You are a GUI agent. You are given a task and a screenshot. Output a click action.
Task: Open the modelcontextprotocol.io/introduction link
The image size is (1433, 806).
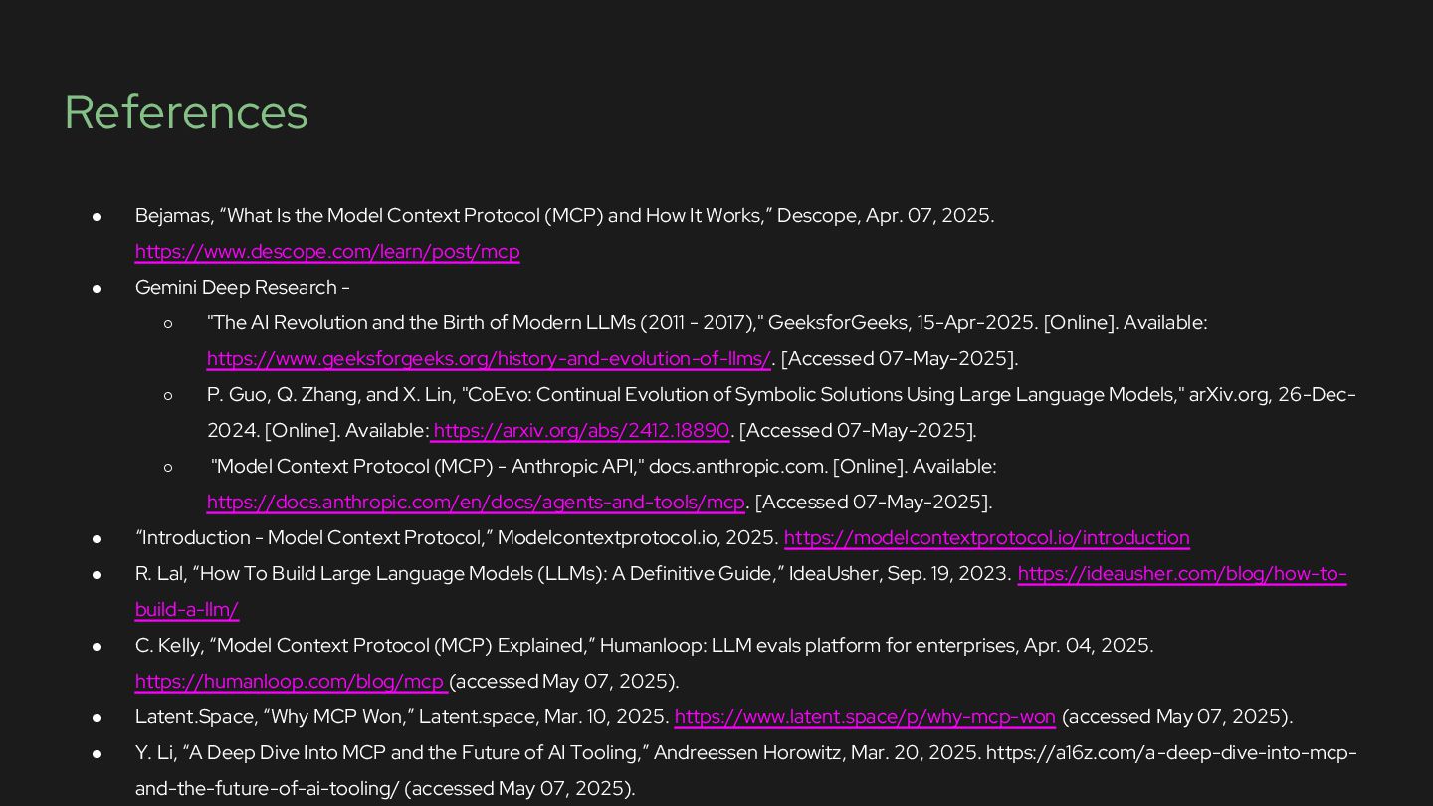pyautogui.click(x=987, y=538)
